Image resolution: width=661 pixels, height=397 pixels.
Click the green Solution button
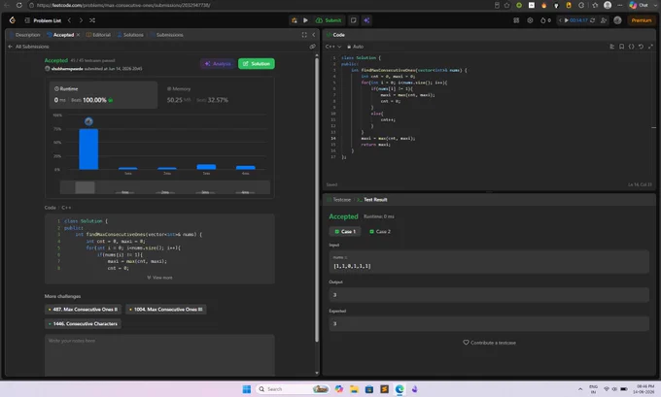257,63
